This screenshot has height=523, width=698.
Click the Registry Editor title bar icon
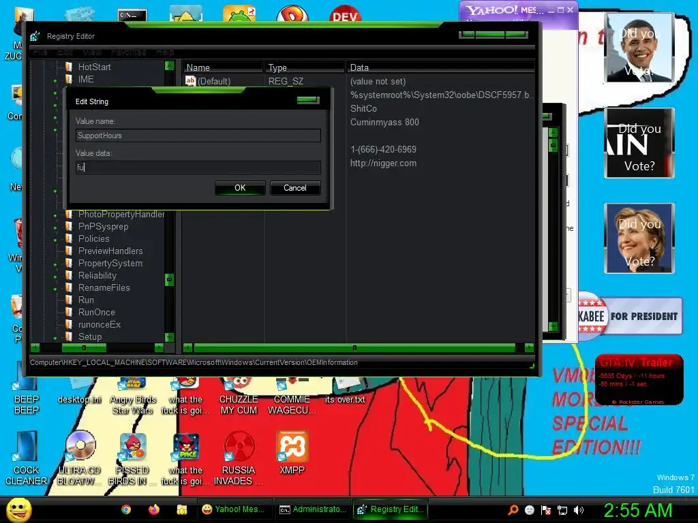click(x=35, y=37)
